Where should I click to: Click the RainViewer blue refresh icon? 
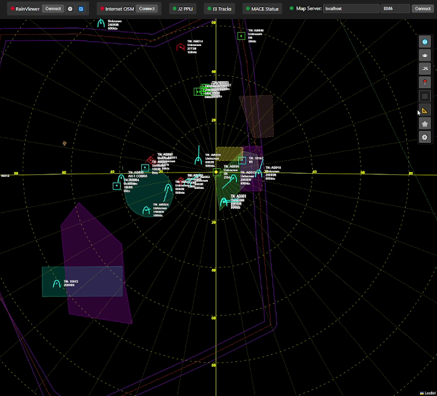(81, 9)
